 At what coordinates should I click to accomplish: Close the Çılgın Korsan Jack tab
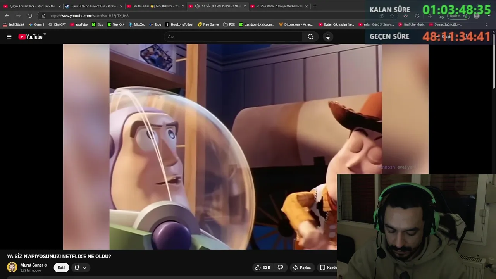point(59,6)
